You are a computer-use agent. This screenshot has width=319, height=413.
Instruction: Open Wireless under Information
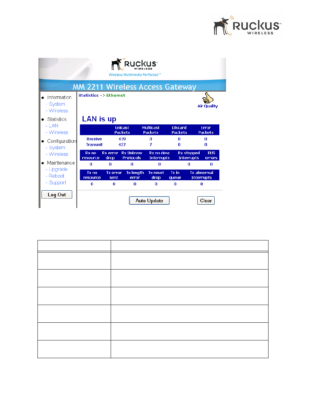click(x=59, y=111)
